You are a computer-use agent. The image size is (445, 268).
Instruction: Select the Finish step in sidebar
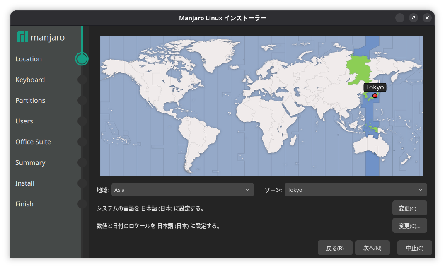[24, 204]
